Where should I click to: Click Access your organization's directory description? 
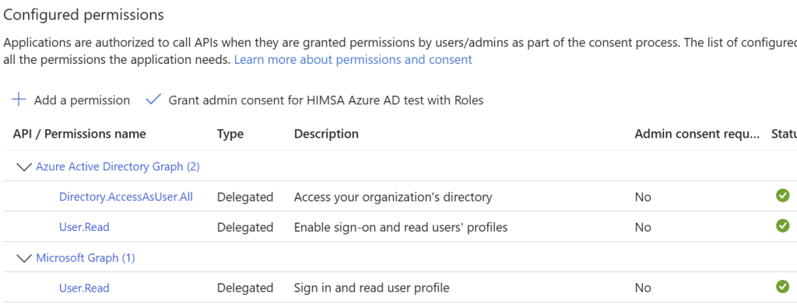pos(393,197)
